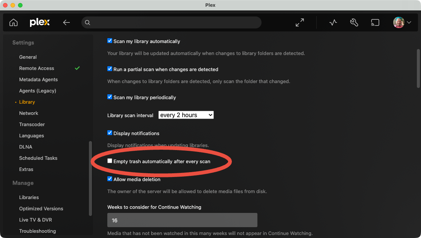Select Metadata Agents in sidebar
Viewport: 421px width, 238px height.
[x=38, y=79]
